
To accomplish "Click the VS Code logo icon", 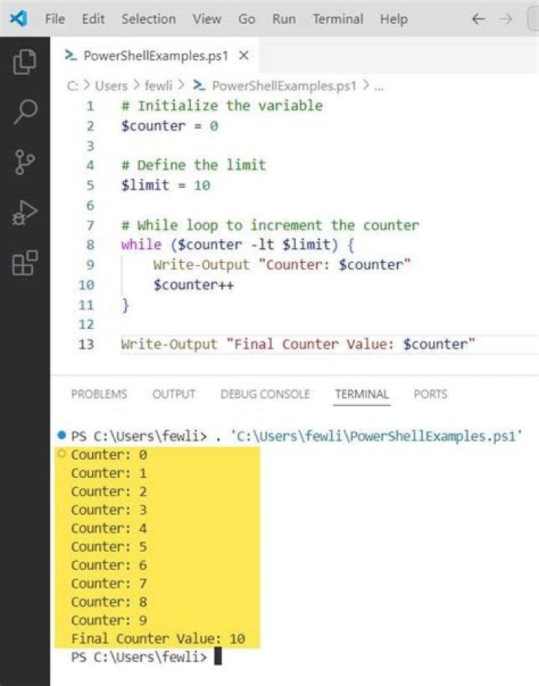I will [x=19, y=19].
